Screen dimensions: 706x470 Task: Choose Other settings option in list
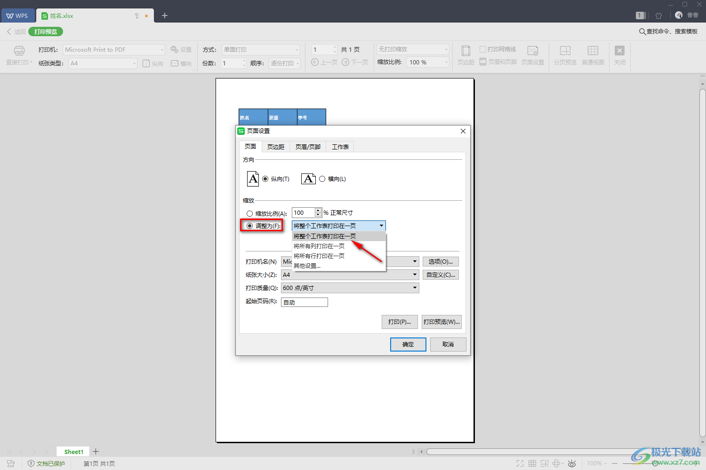pos(339,266)
